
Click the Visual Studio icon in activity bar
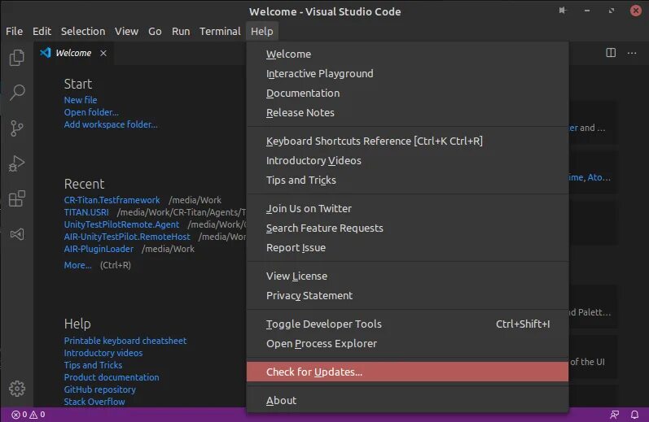click(16, 234)
